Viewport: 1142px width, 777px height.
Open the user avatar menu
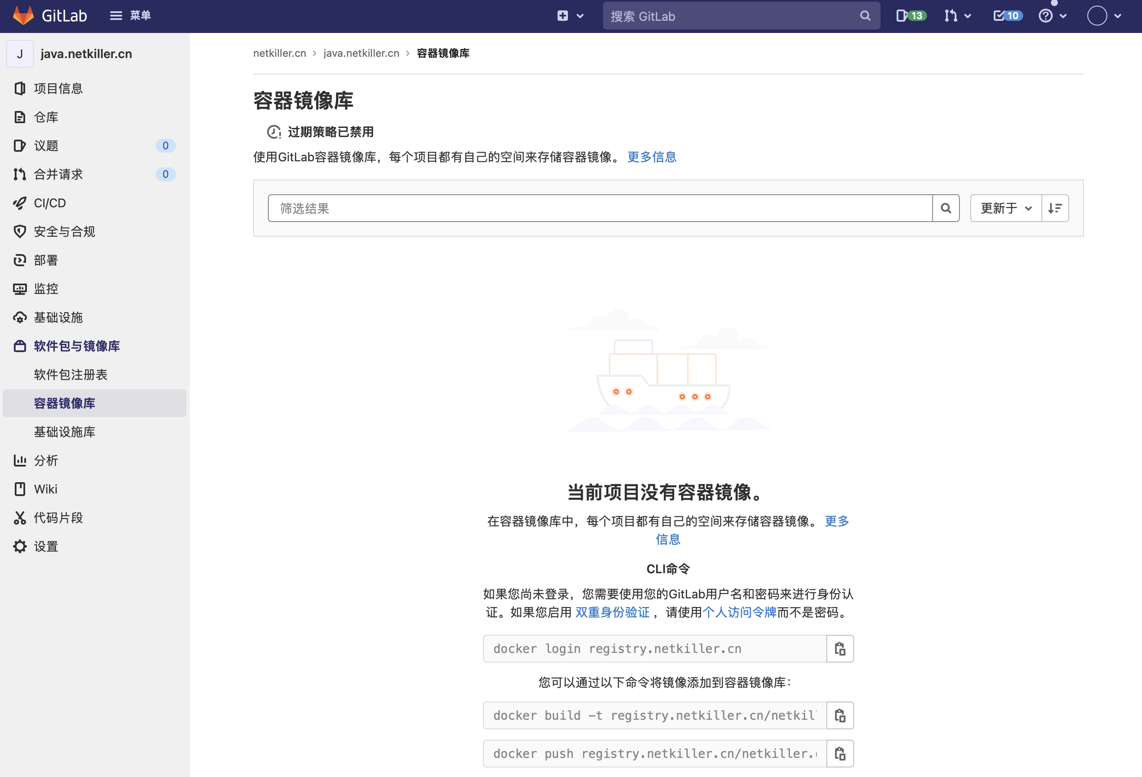click(1103, 16)
